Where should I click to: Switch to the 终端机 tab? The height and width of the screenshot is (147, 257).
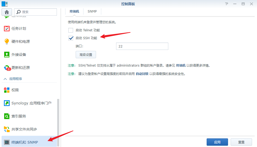74,11
